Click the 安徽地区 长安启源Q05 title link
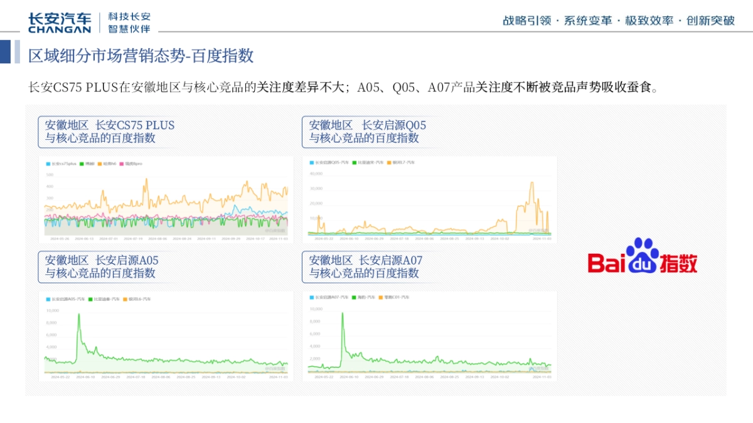 coord(366,131)
